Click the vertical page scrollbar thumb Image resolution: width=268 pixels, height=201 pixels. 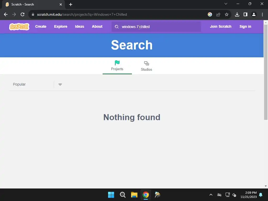coord(266,72)
